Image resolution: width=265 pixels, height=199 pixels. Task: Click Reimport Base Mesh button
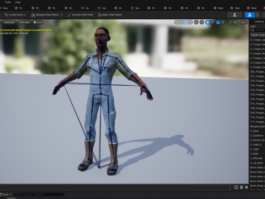coord(45,15)
